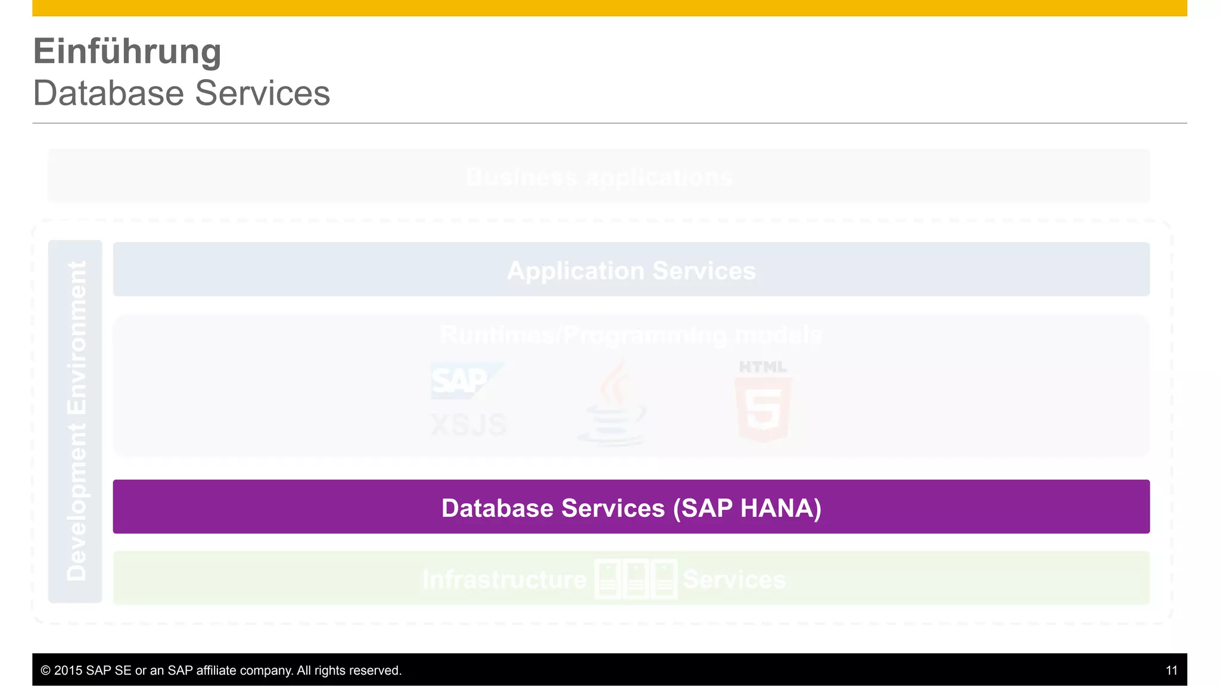Screen dimensions: 1220x686
Task: Click the Einführung slide title
Action: (x=127, y=52)
